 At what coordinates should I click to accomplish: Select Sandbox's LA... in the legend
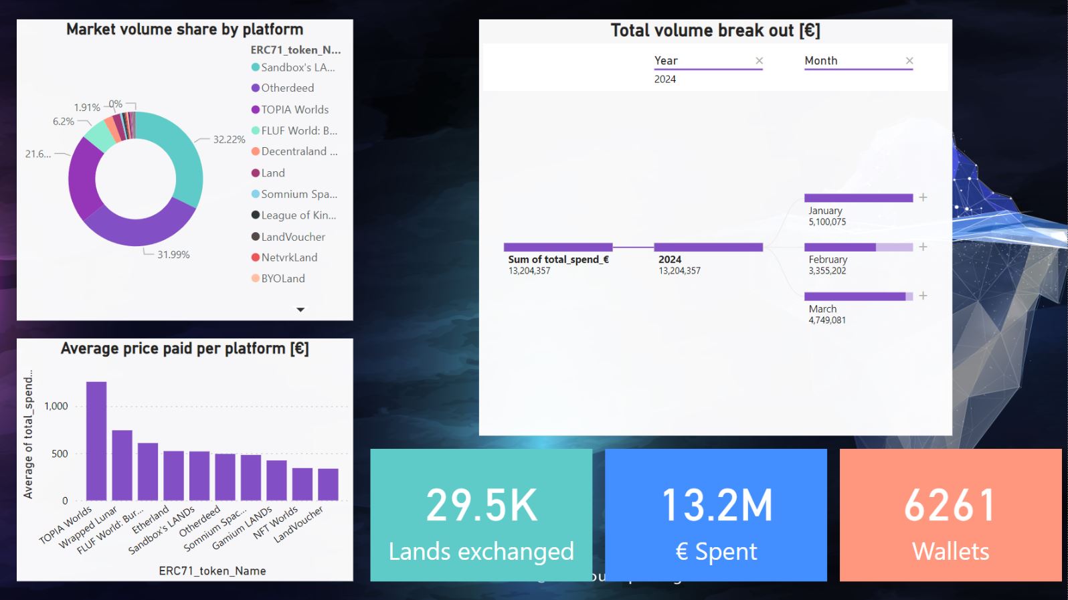[293, 67]
